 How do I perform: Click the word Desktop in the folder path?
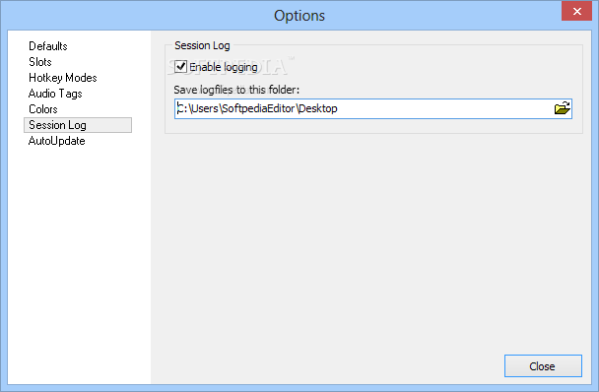(318, 108)
